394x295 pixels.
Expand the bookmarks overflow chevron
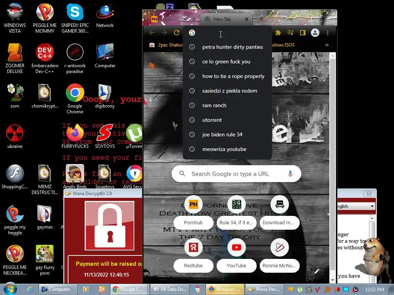coord(327,45)
